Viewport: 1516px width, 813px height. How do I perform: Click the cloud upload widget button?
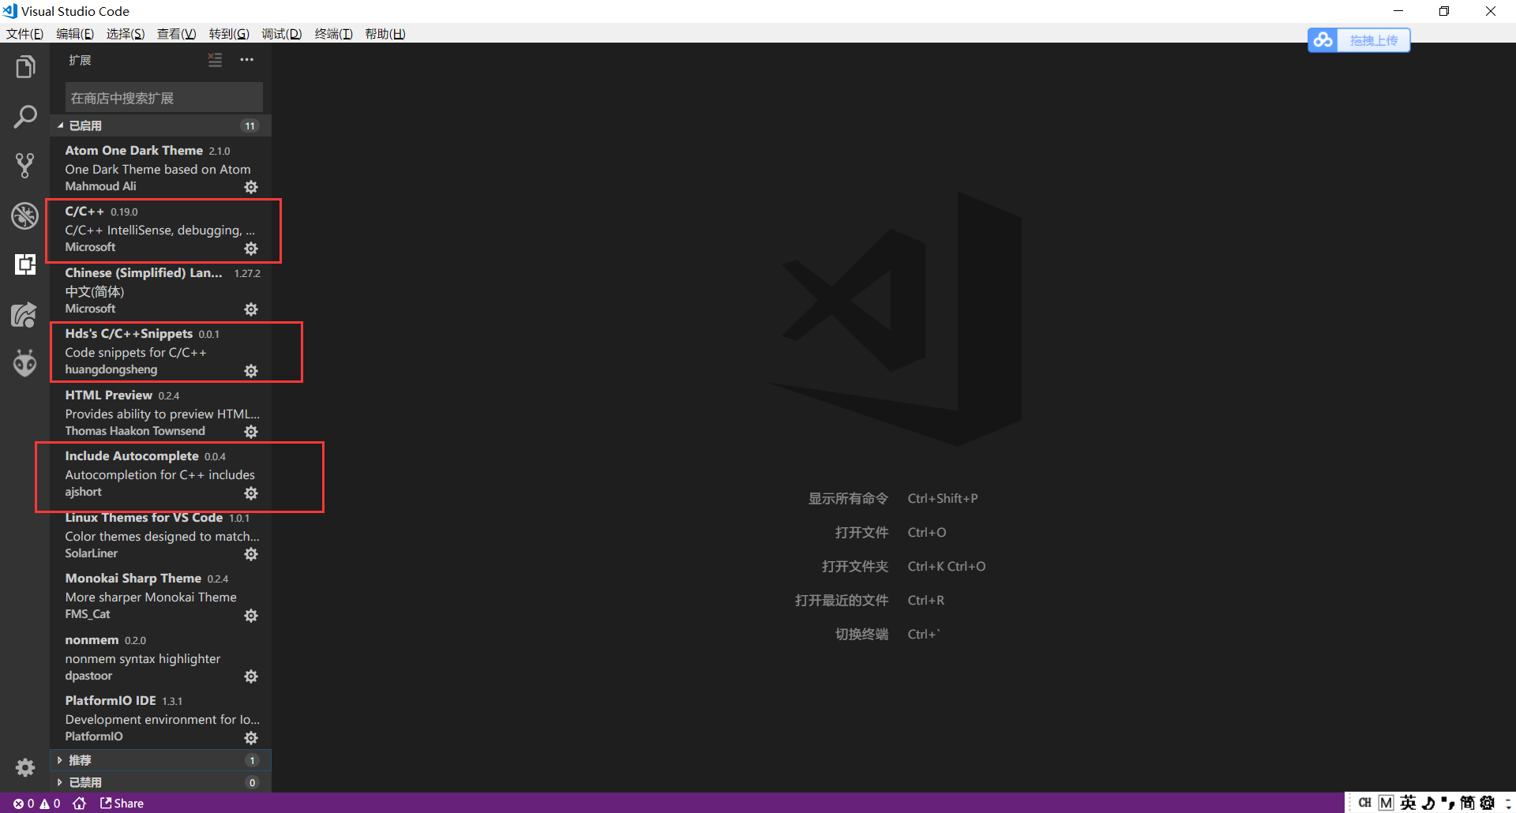tap(1359, 40)
